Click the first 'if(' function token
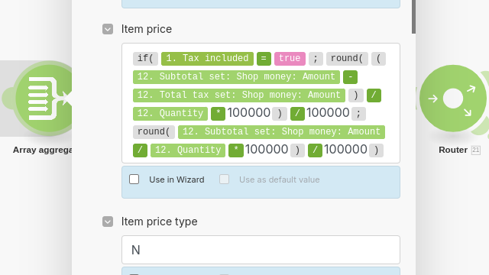 point(145,59)
